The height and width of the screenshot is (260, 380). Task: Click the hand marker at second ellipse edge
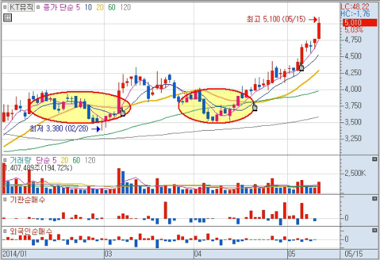coord(254,106)
